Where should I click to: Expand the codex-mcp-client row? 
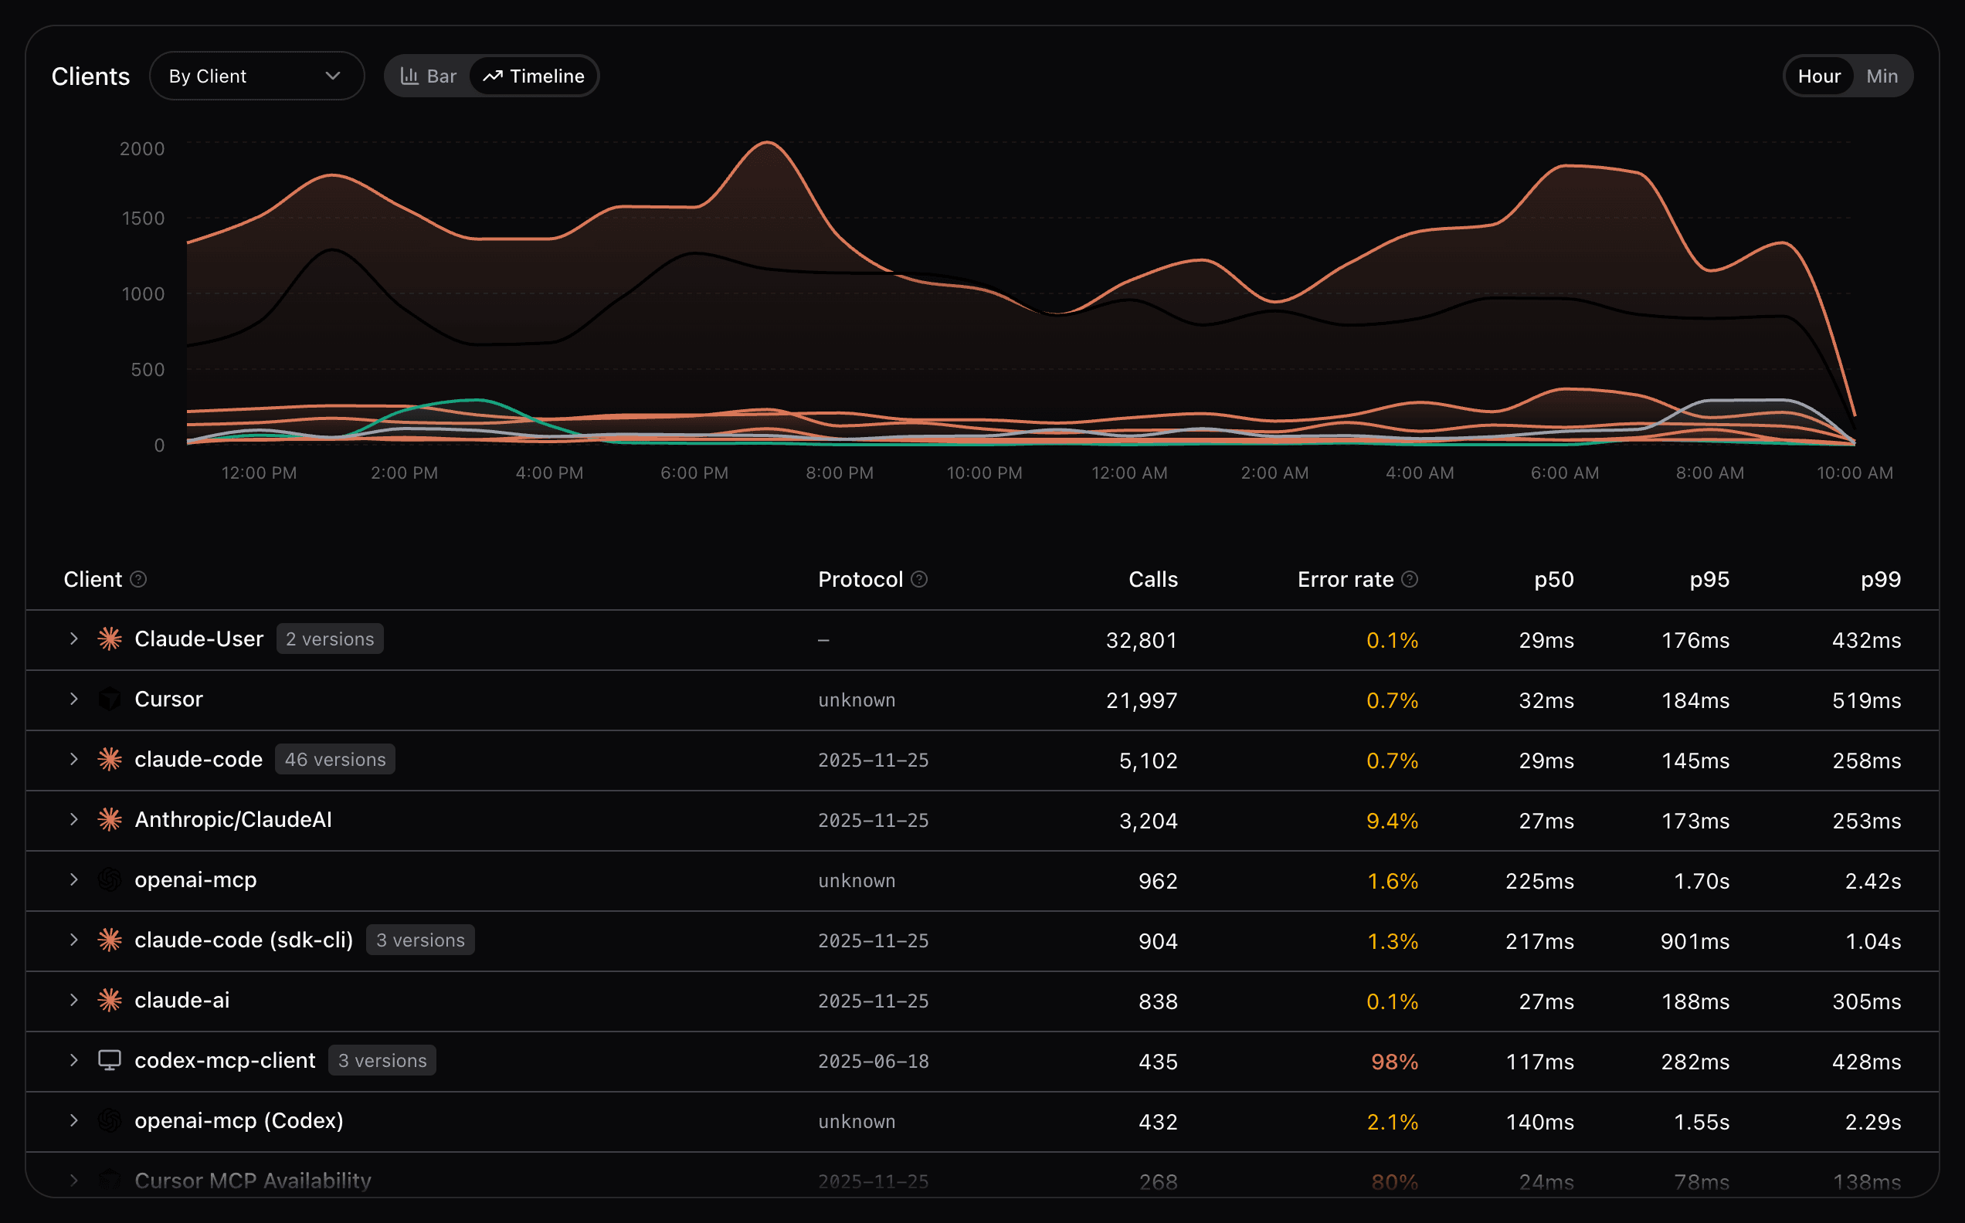(x=73, y=1060)
